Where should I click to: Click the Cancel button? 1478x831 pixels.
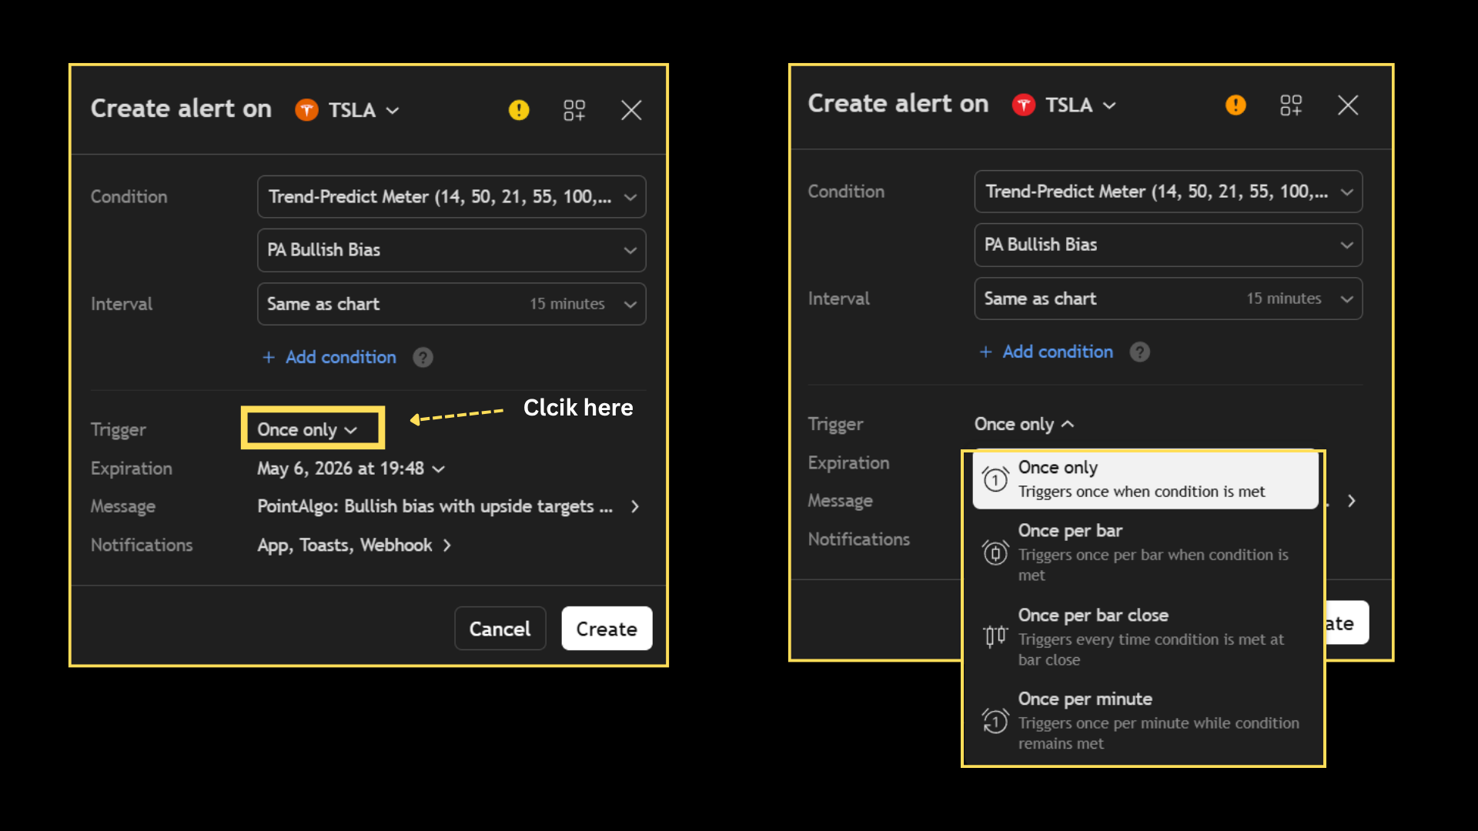tap(500, 629)
